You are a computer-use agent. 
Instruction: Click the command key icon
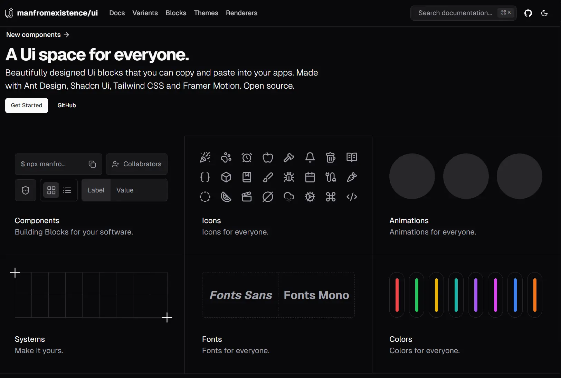point(331,197)
